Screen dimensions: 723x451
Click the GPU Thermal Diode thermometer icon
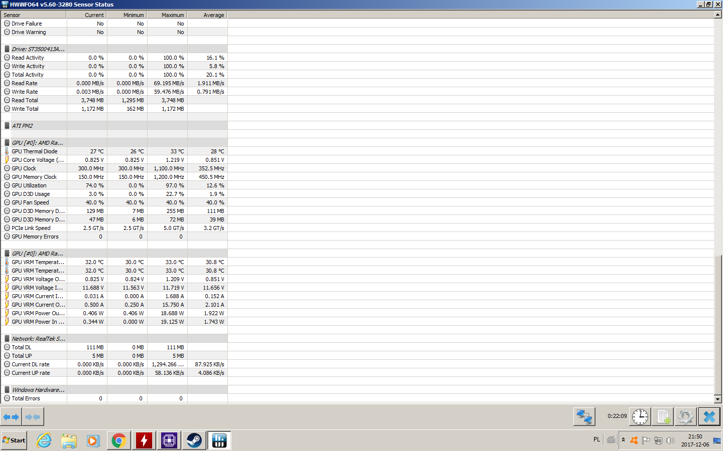pyautogui.click(x=7, y=151)
